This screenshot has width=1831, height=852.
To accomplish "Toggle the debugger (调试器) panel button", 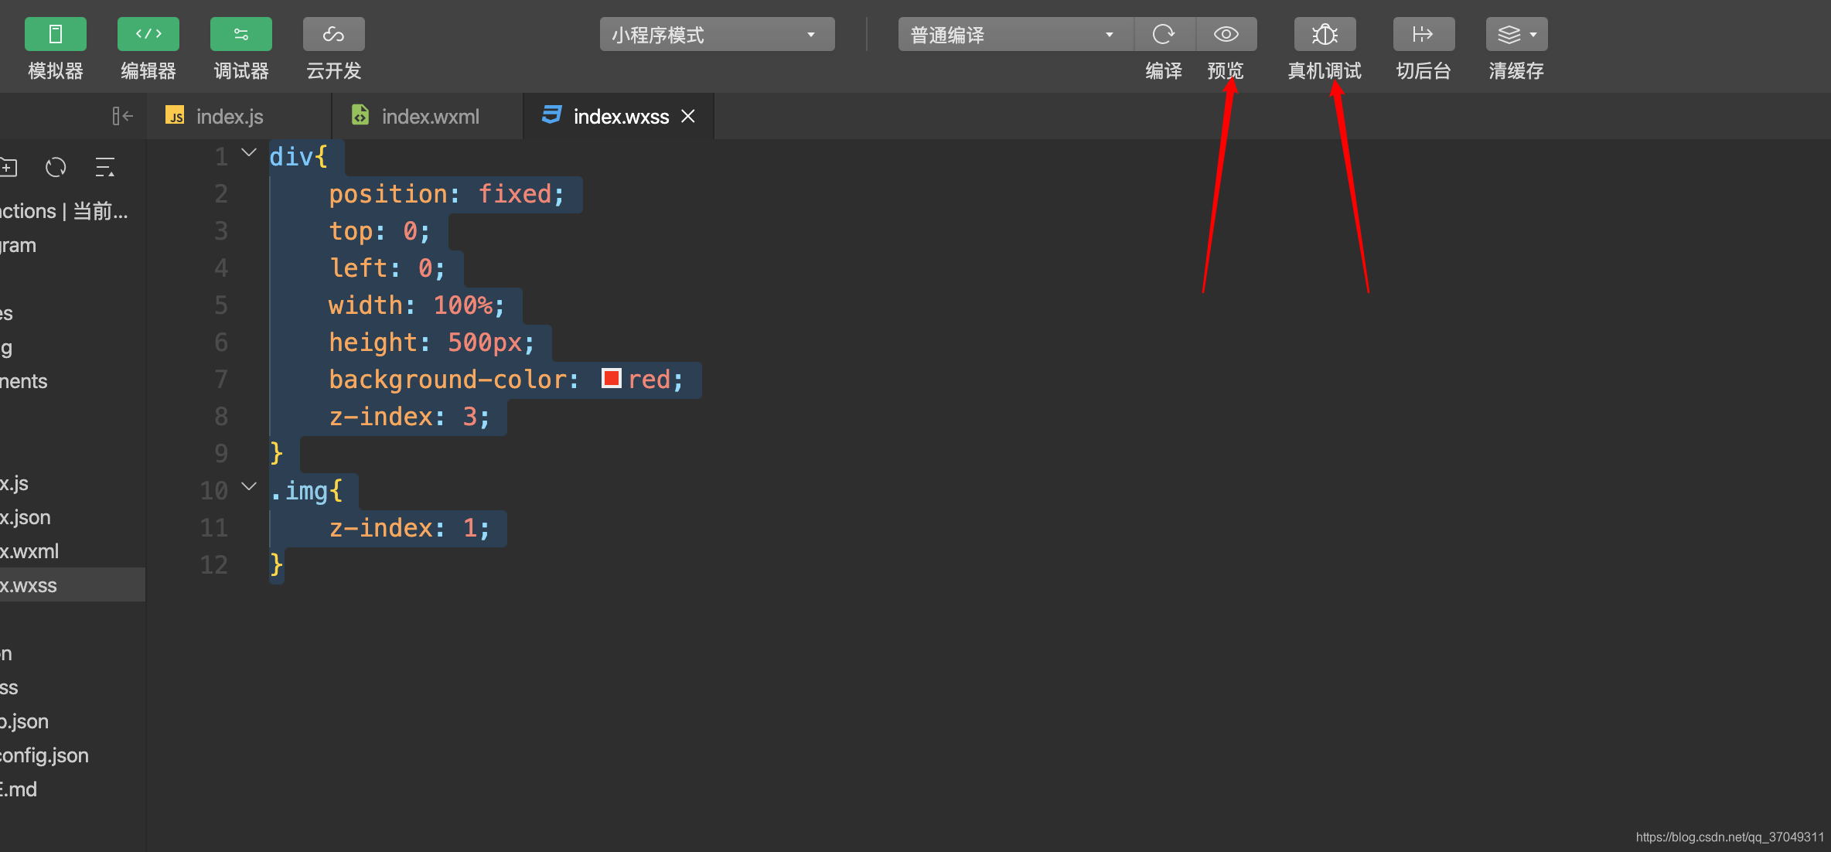I will click(240, 34).
